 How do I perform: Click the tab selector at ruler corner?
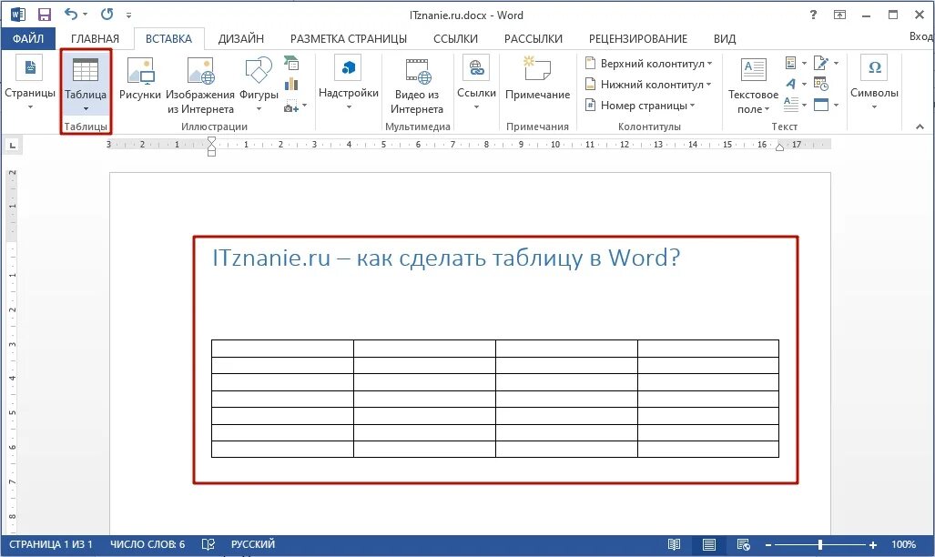tap(12, 145)
